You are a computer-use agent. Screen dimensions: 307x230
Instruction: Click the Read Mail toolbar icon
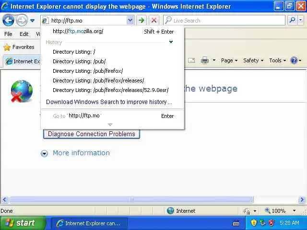pos(191,60)
